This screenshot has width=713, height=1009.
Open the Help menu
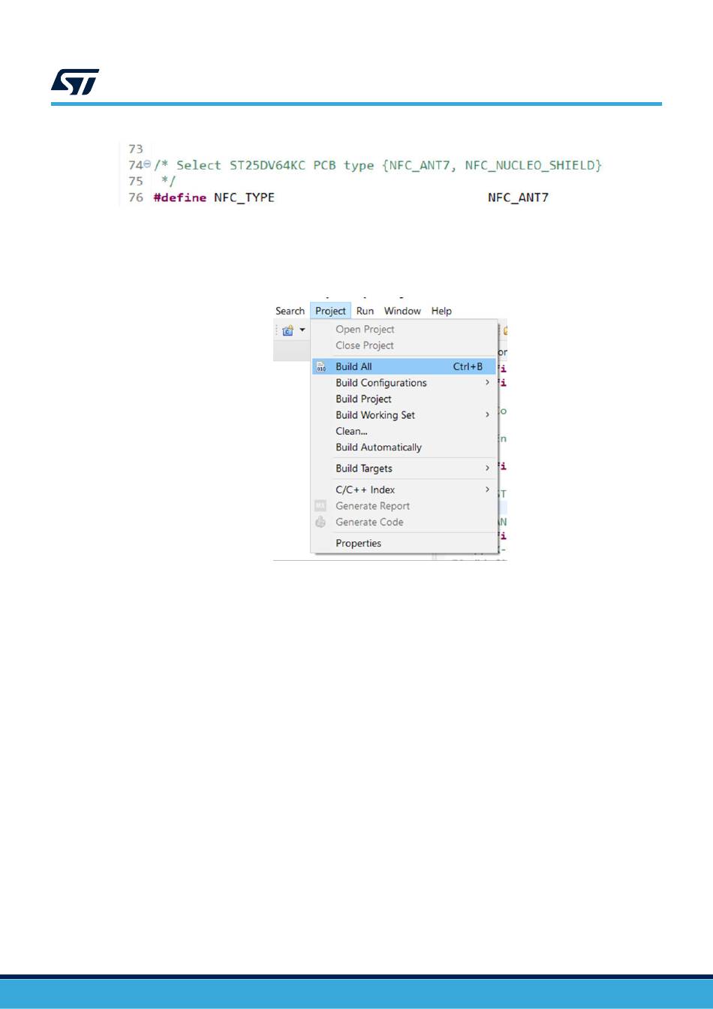coord(441,311)
